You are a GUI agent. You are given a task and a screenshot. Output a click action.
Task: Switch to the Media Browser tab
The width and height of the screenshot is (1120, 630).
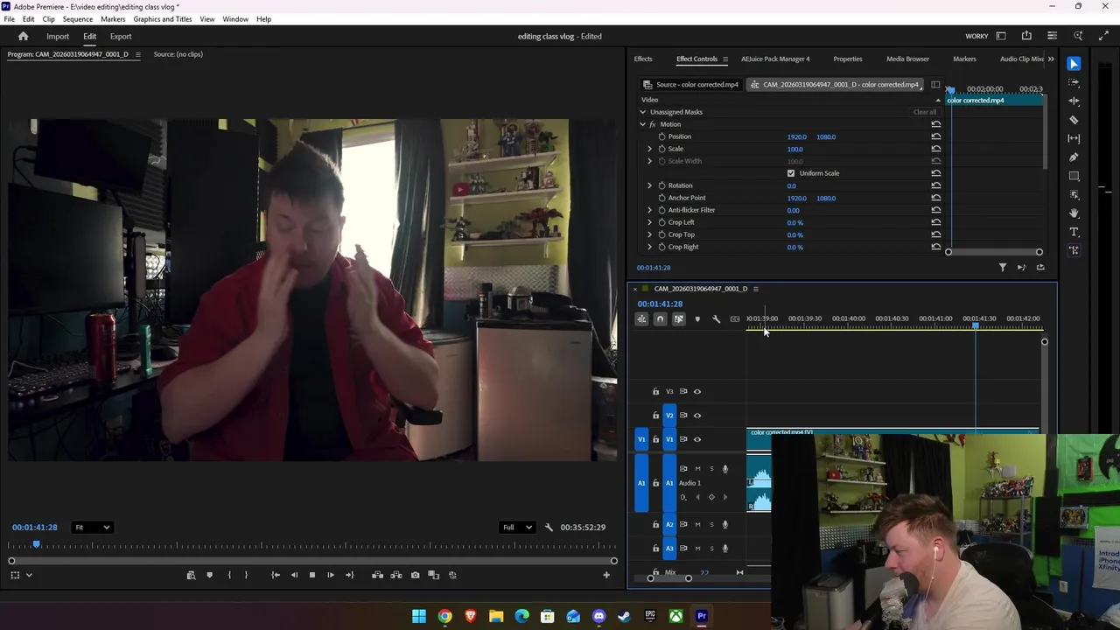(907, 59)
